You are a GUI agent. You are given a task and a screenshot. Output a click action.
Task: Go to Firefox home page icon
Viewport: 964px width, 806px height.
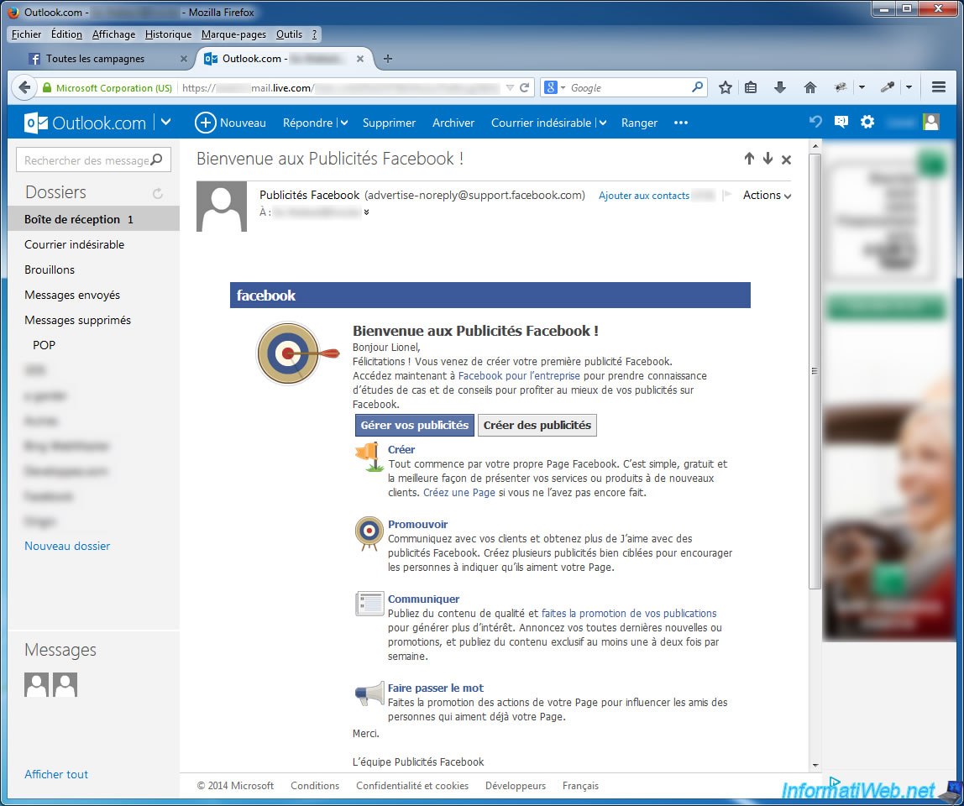click(x=809, y=87)
